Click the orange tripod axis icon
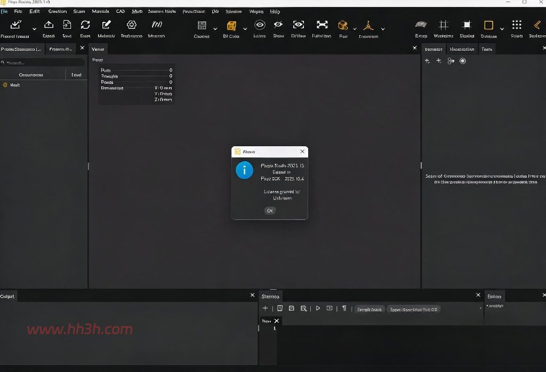The image size is (546, 372). pos(368,25)
